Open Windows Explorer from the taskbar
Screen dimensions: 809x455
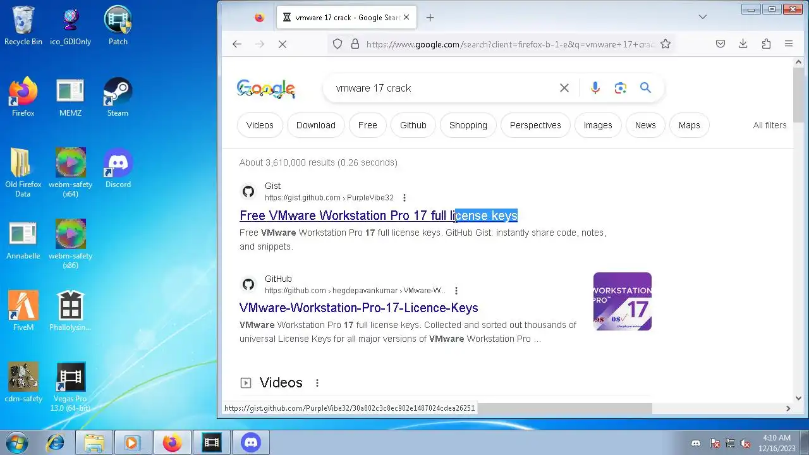[x=94, y=442]
